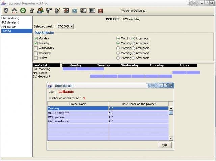Close the User details dialog
This screenshot has width=216, height=161.
(170, 85)
